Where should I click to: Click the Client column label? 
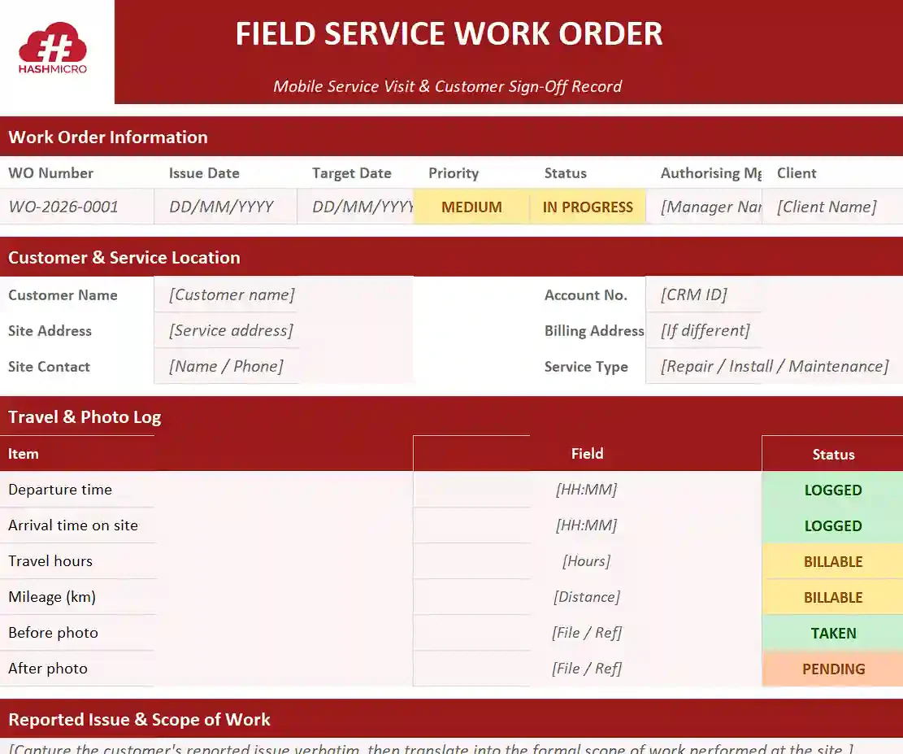click(x=797, y=173)
